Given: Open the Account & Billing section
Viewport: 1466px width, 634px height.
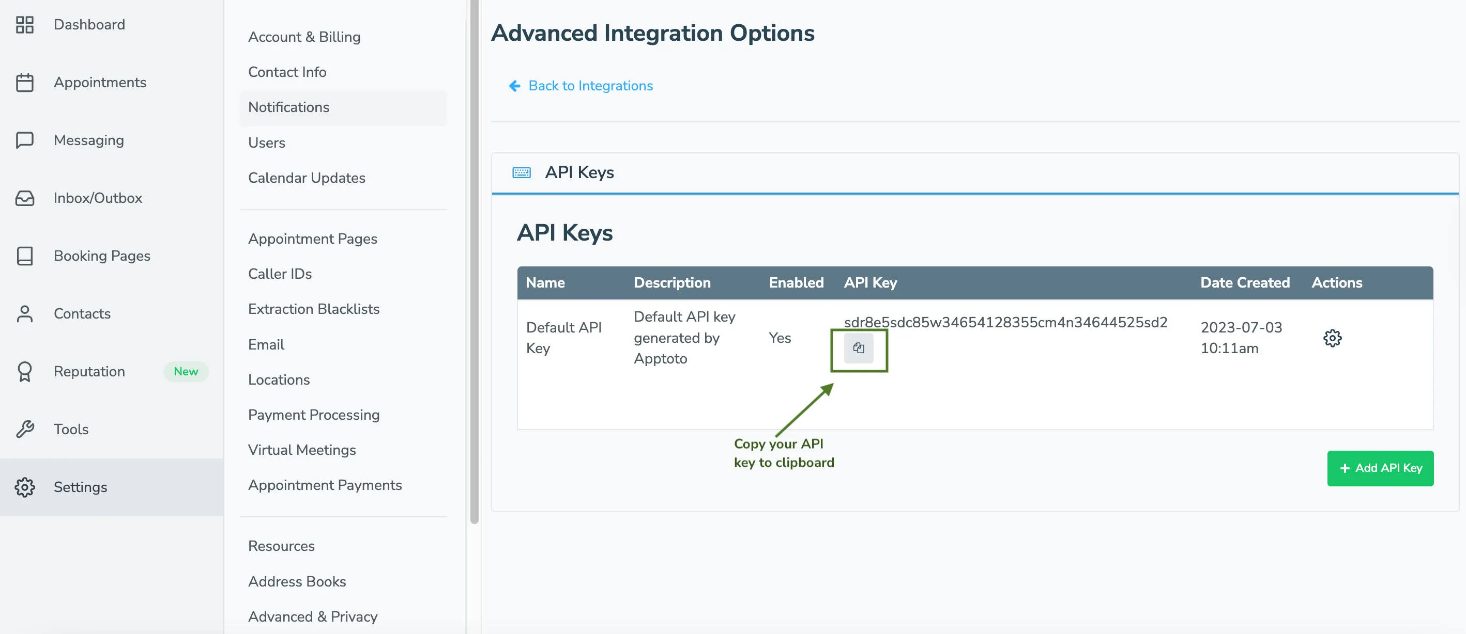Looking at the screenshot, I should 304,36.
